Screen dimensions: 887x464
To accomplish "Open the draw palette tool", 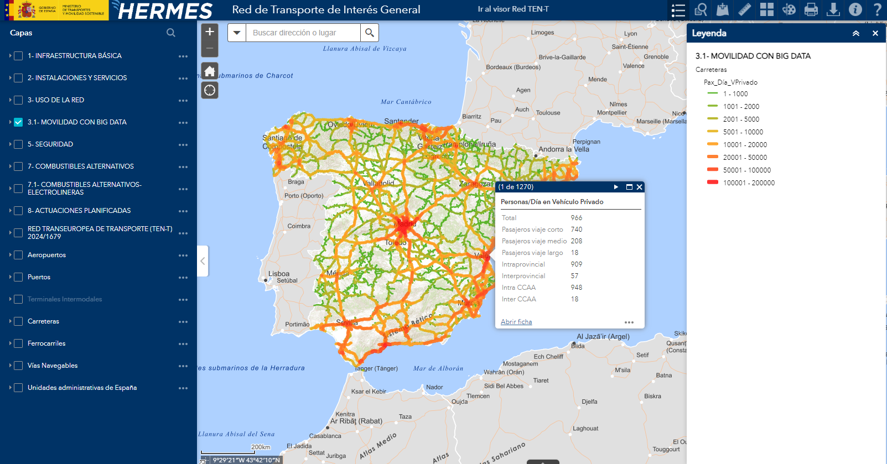I will [789, 9].
